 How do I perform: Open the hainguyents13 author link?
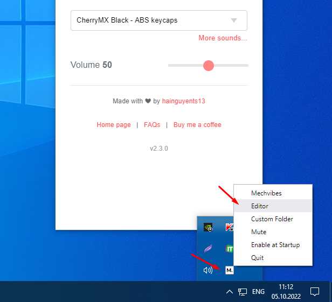point(184,101)
